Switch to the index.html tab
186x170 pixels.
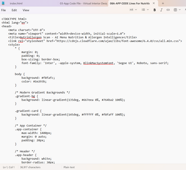16,3
